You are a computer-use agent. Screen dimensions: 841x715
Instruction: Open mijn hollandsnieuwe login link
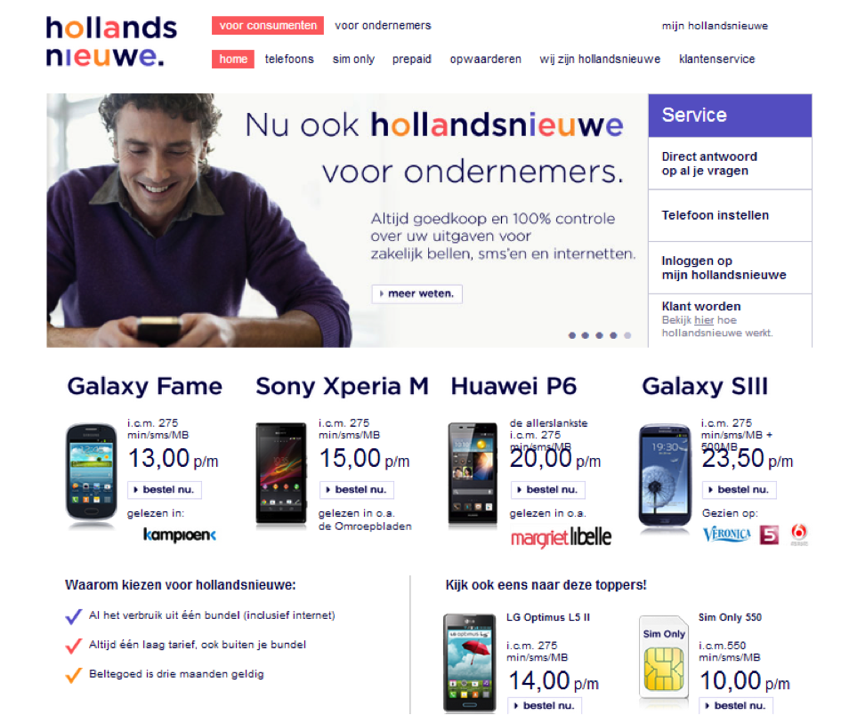tap(715, 26)
